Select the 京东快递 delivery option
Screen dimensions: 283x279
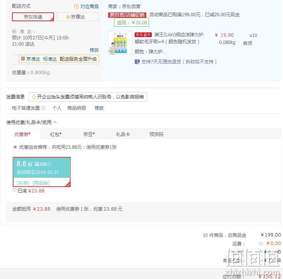point(33,17)
